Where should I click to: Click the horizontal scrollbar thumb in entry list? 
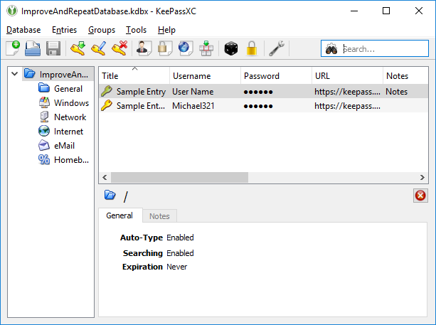coord(179,177)
